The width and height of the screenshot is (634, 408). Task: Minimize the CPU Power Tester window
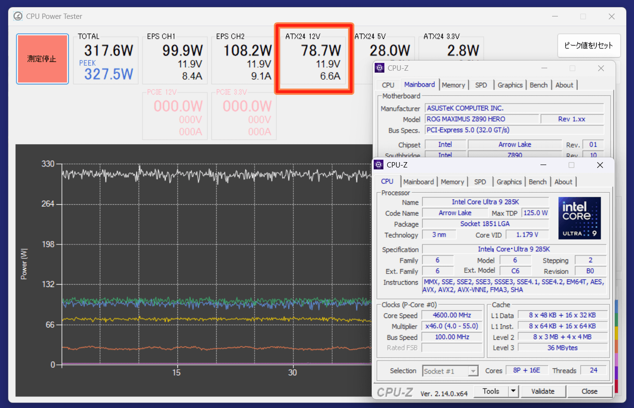pos(555,16)
